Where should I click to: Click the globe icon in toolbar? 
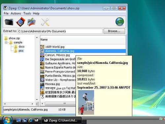pos(120,22)
